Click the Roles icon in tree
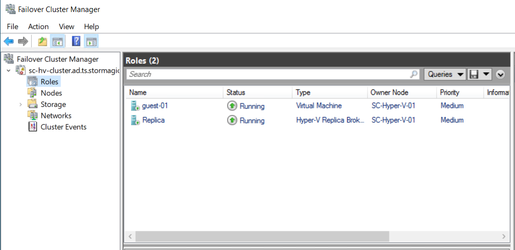The height and width of the screenshot is (250, 515). point(33,81)
